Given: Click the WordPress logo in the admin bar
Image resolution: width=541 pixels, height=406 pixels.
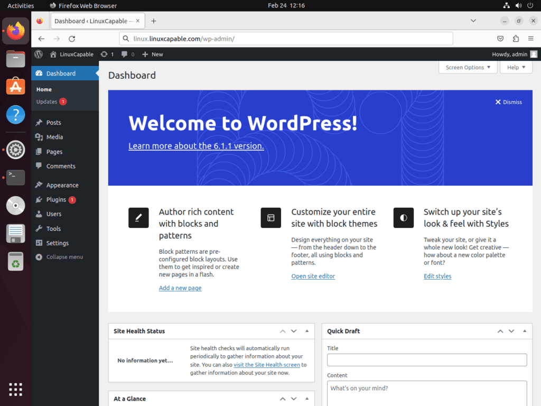Looking at the screenshot, I should click(x=38, y=54).
